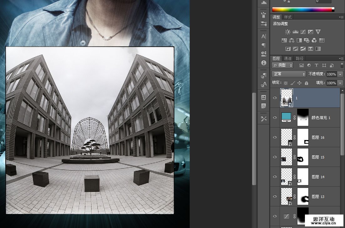Open the 类型 layer filter dropdown
Viewport: 345px width, 228px height.
tap(282, 65)
